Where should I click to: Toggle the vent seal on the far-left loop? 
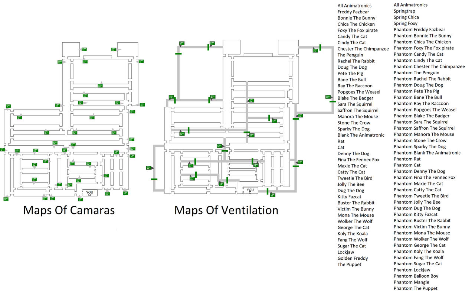coord(154,179)
